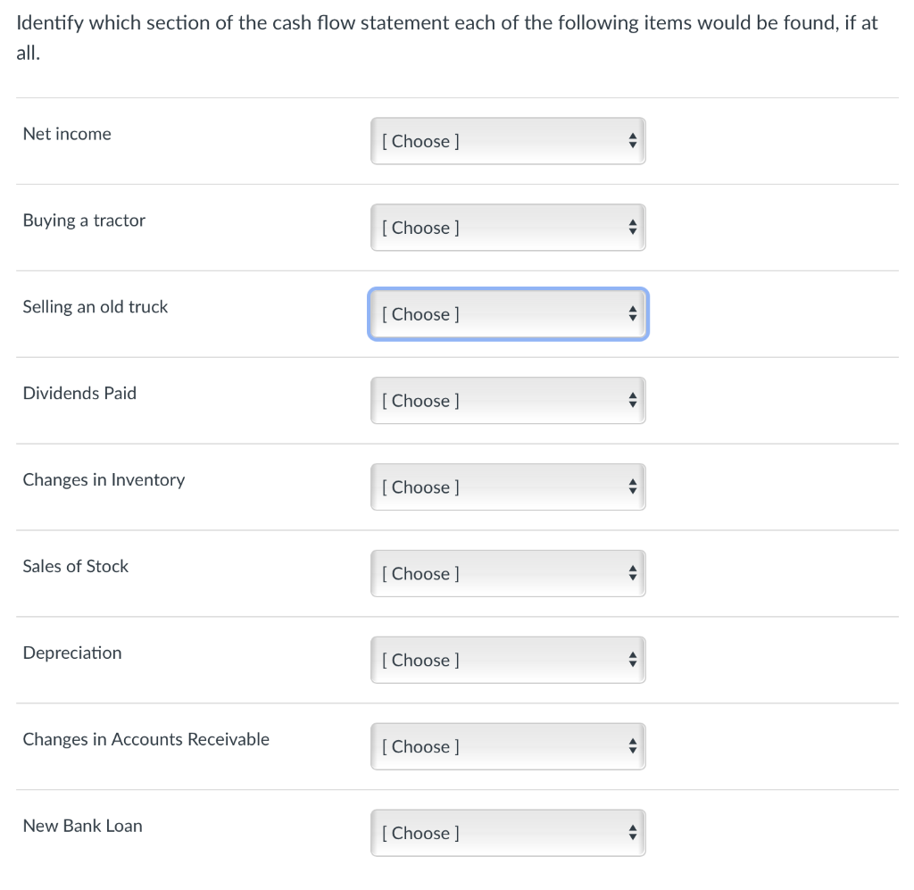This screenshot has height=890, width=914.
Task: Click the arrow icon beside Buying a tractor
Action: pyautogui.click(x=632, y=227)
